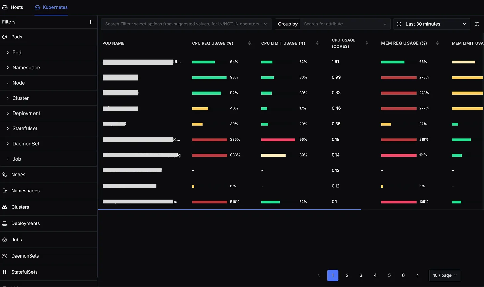484x287 pixels.
Task: Go to page 4 of results
Action: tap(375, 275)
